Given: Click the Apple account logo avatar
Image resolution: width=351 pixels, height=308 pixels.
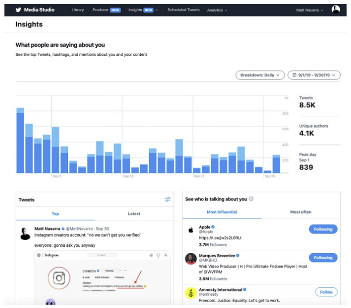Looking at the screenshot, I should click(191, 230).
